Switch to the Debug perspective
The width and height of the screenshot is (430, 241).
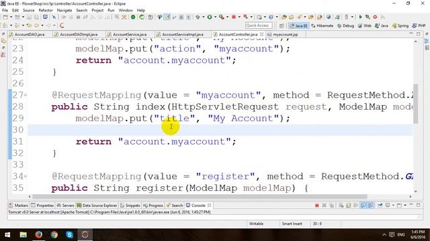click(x=345, y=25)
